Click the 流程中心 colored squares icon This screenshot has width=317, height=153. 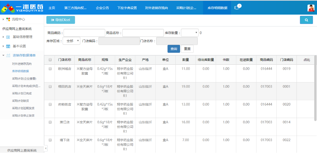pos(8,19)
